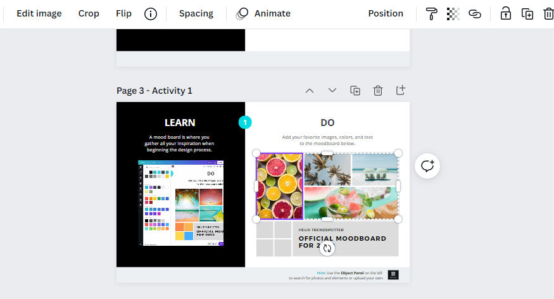Click the small black logo near the hint

click(393, 275)
